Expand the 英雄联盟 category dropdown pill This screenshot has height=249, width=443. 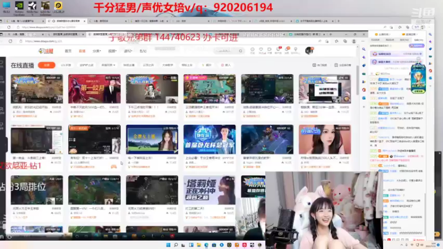click(108, 65)
